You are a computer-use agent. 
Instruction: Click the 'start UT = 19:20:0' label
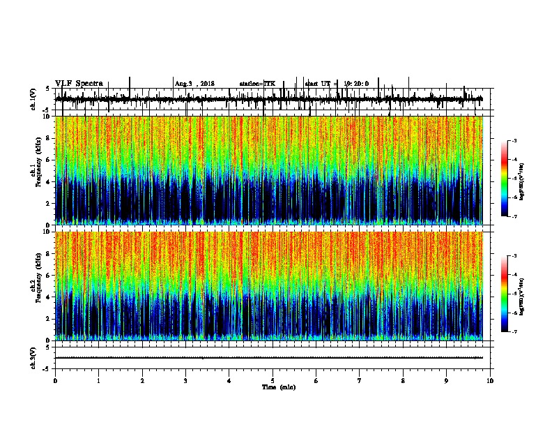(x=337, y=84)
